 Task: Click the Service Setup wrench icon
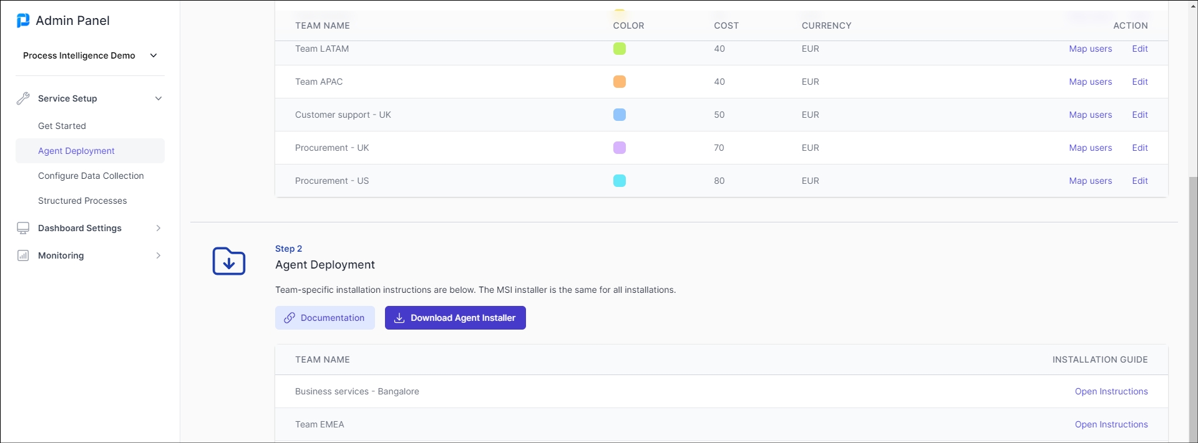click(23, 98)
